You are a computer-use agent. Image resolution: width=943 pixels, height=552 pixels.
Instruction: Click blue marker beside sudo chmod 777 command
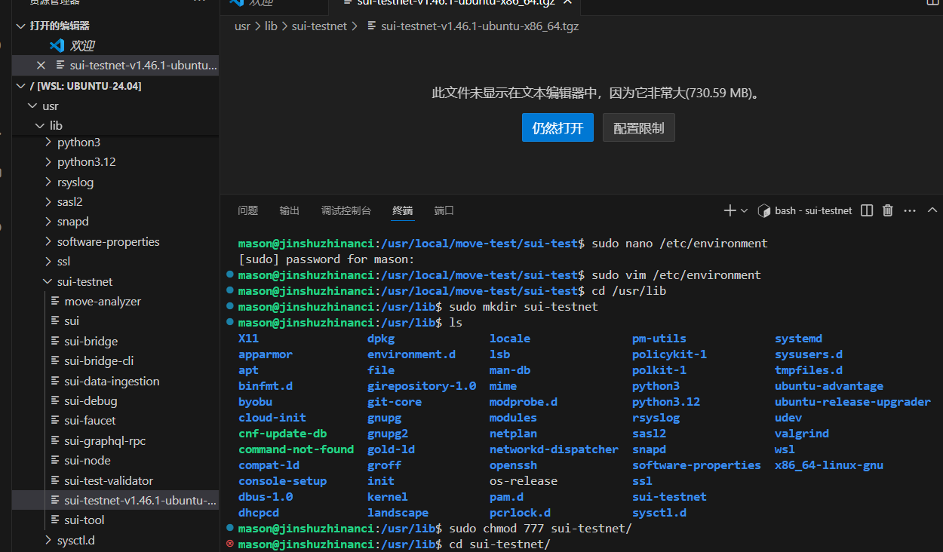point(230,528)
